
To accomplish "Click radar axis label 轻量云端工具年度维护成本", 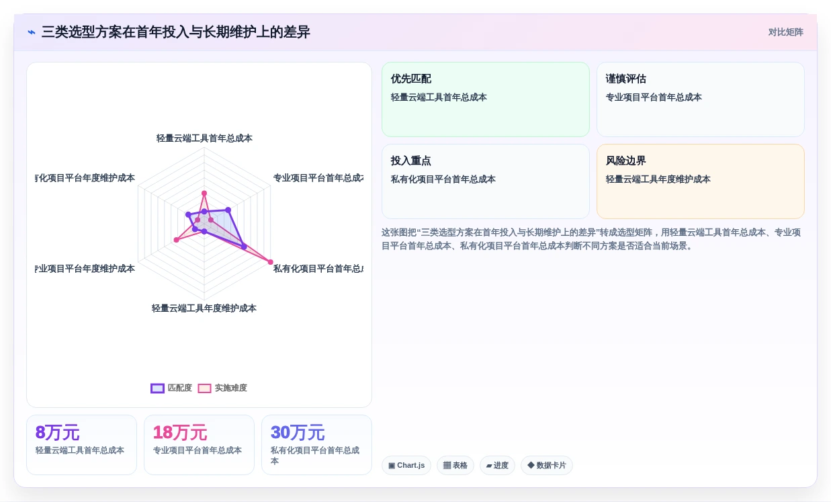I will (204, 308).
